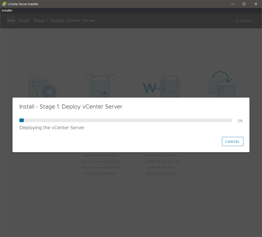Click the chevron next to English
The height and width of the screenshot is (237, 262).
pyautogui.click(x=254, y=21)
